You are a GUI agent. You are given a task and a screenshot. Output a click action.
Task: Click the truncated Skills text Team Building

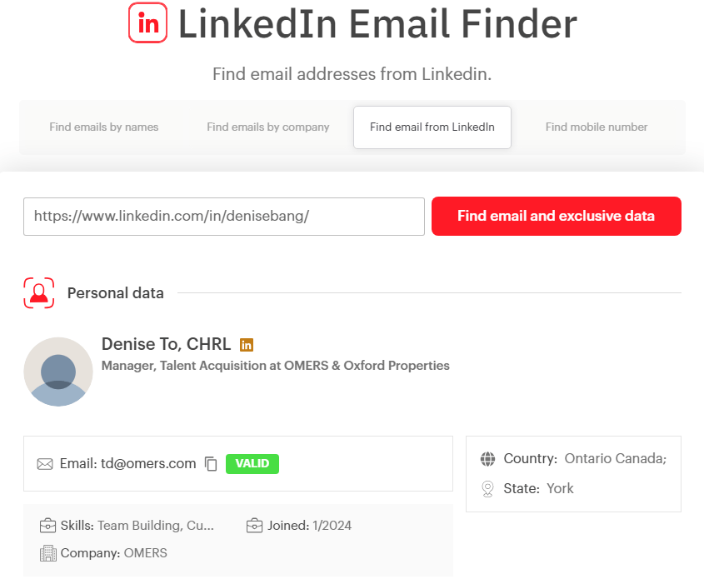[156, 526]
